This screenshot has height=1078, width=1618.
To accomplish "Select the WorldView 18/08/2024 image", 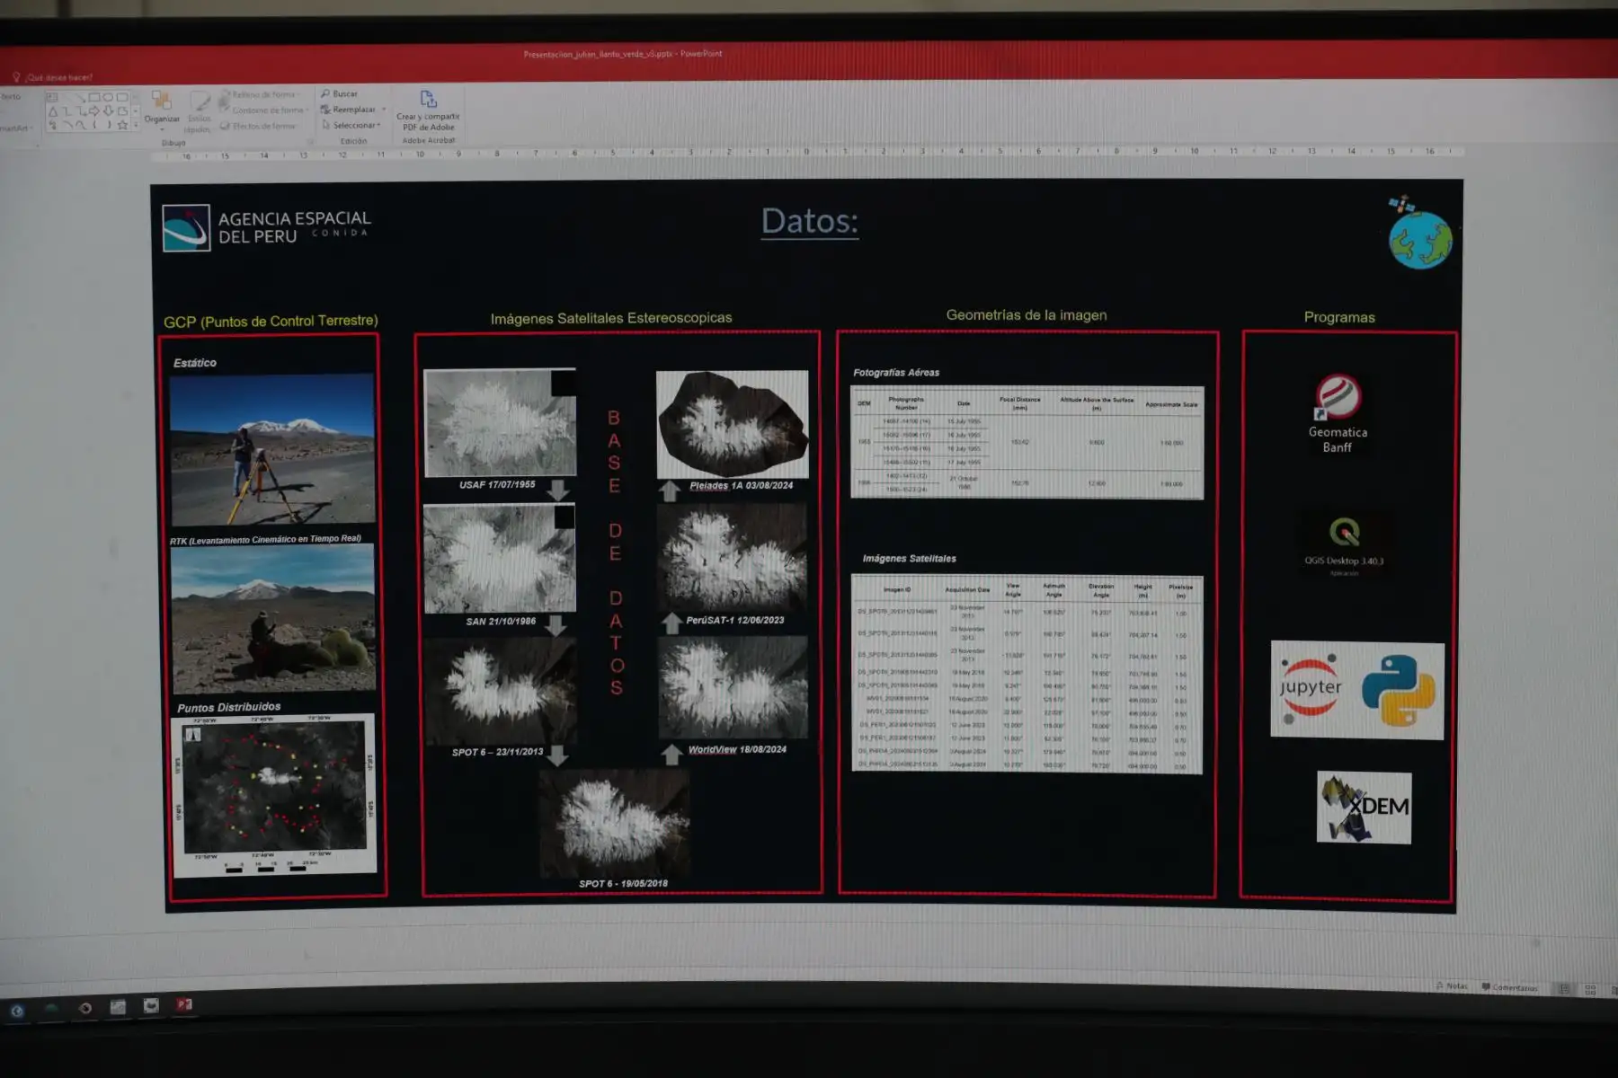I will tap(733, 688).
